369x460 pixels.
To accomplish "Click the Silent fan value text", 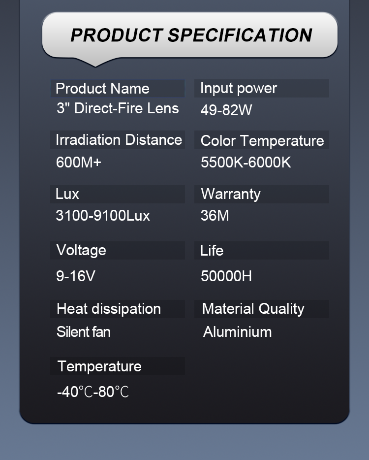I will [x=84, y=332].
